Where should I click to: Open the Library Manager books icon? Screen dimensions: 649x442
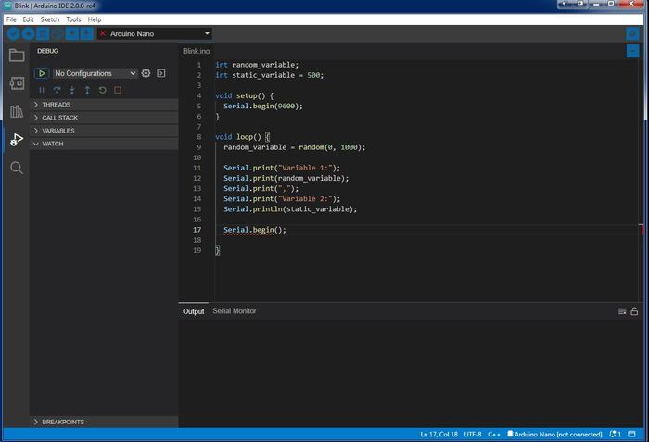(x=17, y=111)
